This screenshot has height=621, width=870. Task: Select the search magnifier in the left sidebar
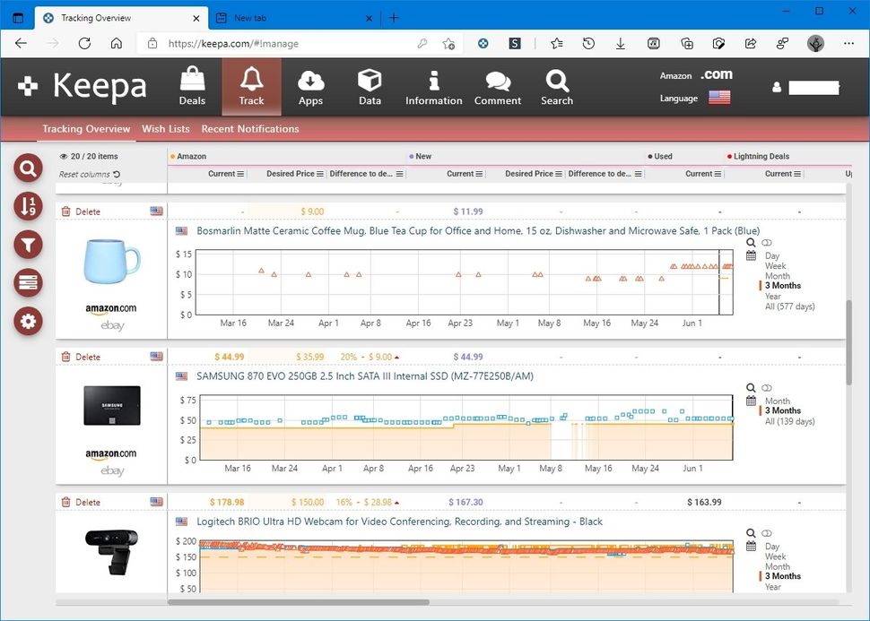tap(27, 168)
